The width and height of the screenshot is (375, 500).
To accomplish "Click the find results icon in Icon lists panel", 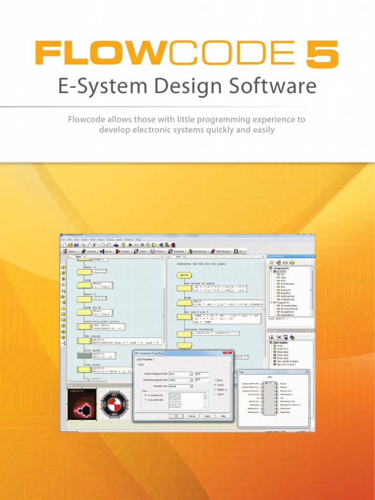I will tap(285, 337).
